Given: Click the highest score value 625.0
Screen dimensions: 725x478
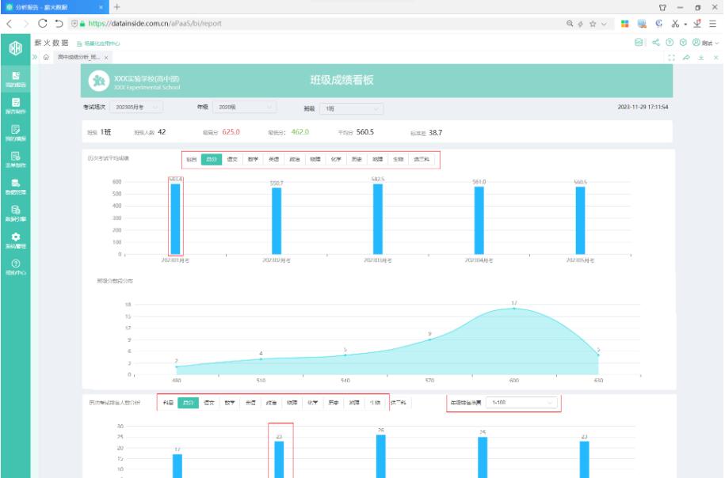Looking at the screenshot, I should (x=231, y=132).
